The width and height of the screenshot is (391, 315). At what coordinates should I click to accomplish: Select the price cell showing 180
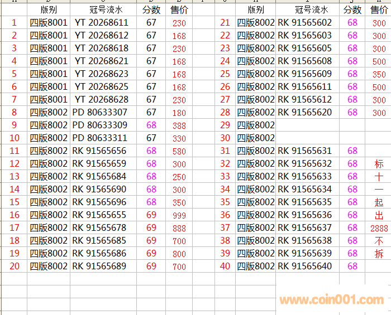pos(179,113)
